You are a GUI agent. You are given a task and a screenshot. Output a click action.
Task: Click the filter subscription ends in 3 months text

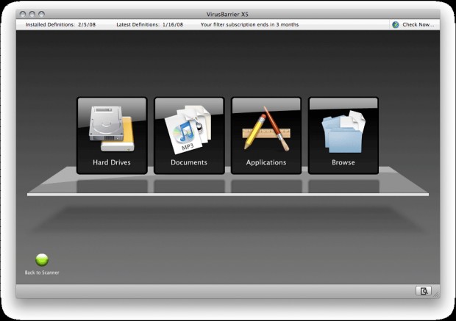pyautogui.click(x=249, y=25)
